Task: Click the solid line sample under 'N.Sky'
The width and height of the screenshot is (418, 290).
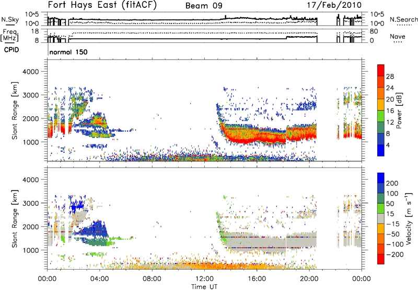Action: (10, 25)
